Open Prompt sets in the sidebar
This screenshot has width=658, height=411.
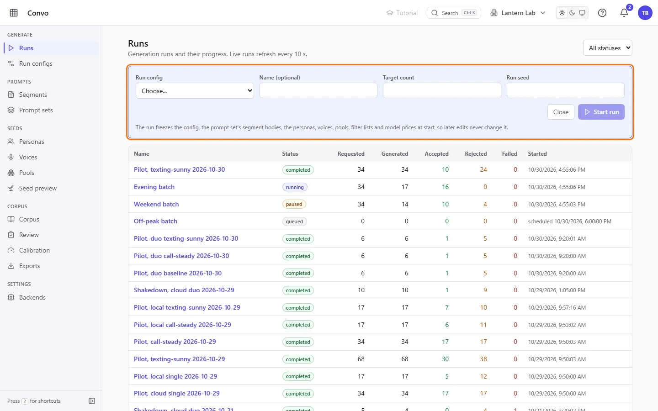51,110
